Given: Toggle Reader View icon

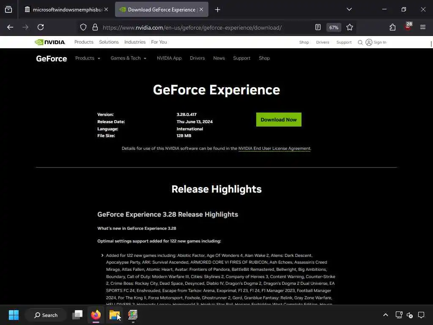Looking at the screenshot, I should (318, 27).
